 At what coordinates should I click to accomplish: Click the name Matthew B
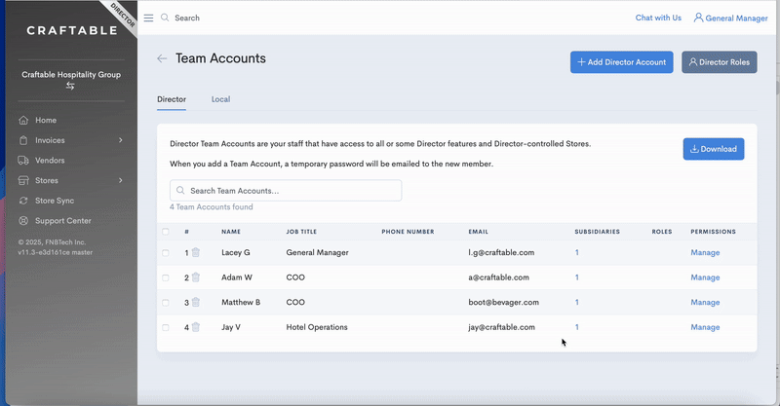(x=241, y=302)
